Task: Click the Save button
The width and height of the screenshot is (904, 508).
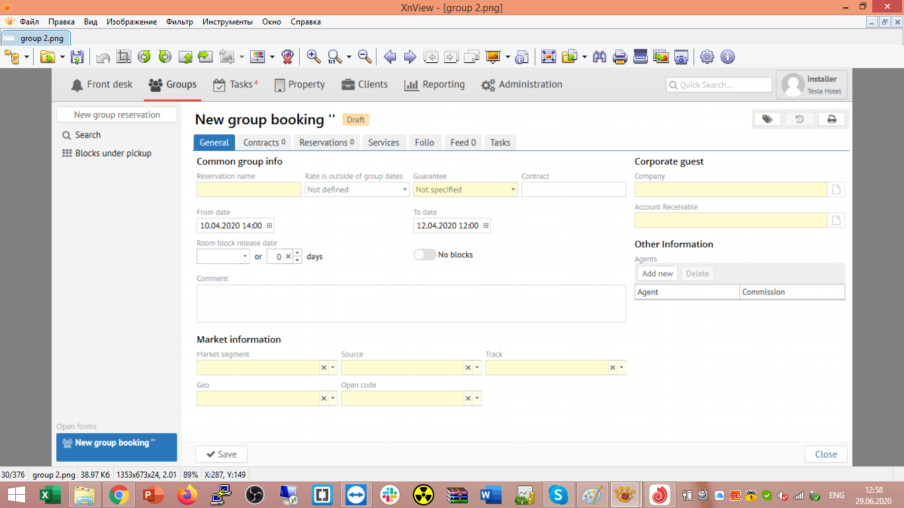Action: [x=222, y=454]
